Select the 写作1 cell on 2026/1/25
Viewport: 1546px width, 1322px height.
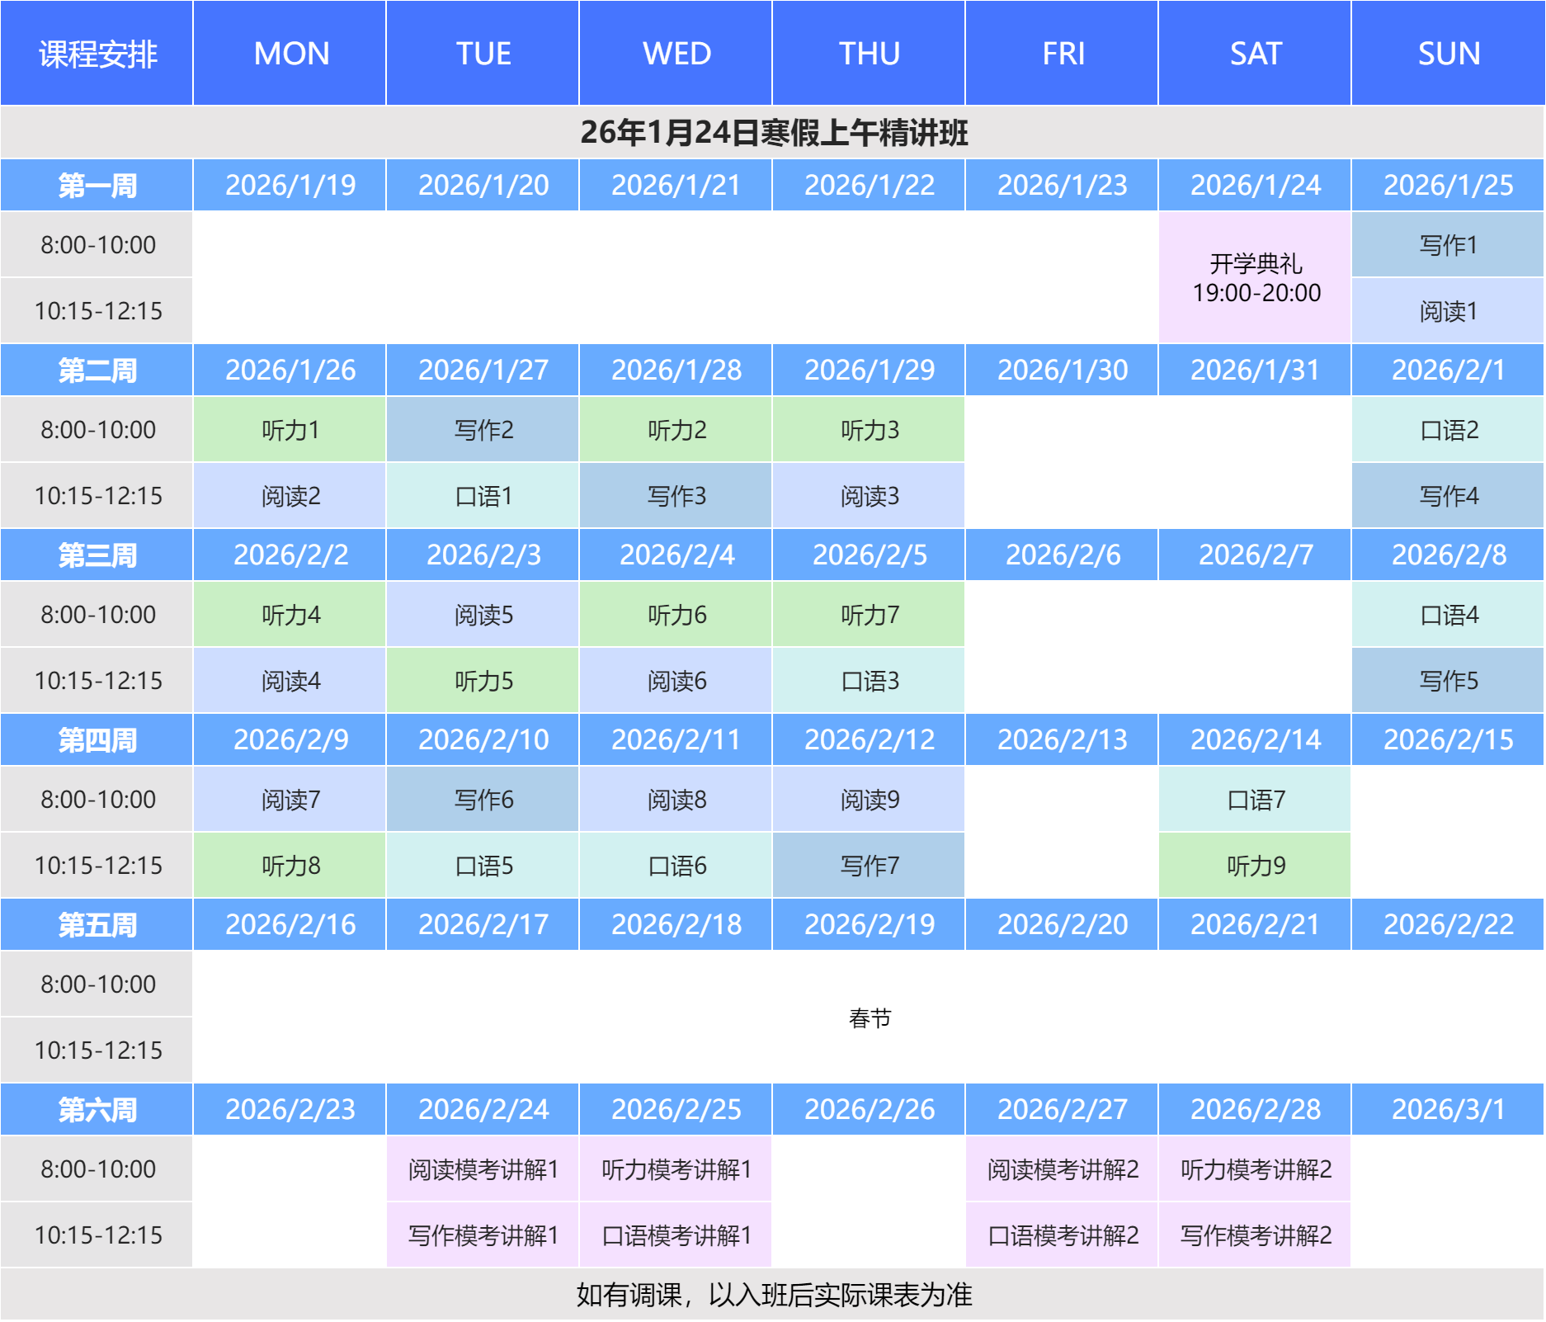(1448, 245)
